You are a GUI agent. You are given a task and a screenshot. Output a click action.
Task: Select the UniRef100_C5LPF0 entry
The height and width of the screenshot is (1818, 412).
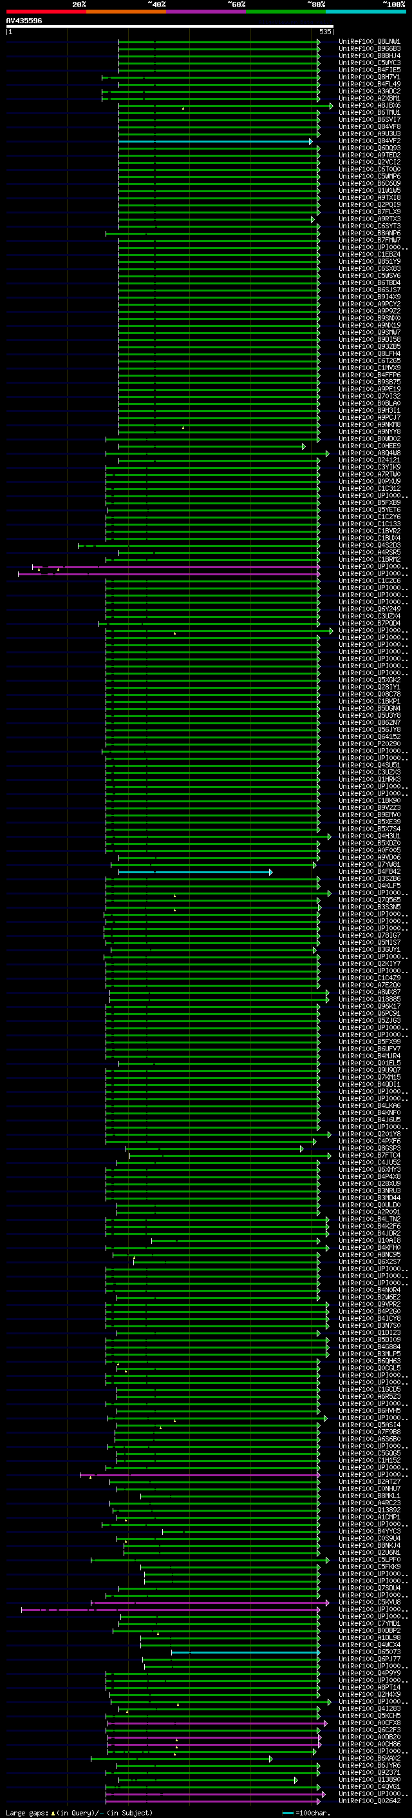(x=370, y=1561)
